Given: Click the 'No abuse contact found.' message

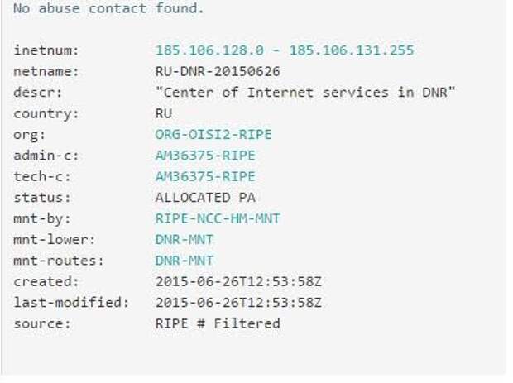Looking at the screenshot, I should point(108,8).
